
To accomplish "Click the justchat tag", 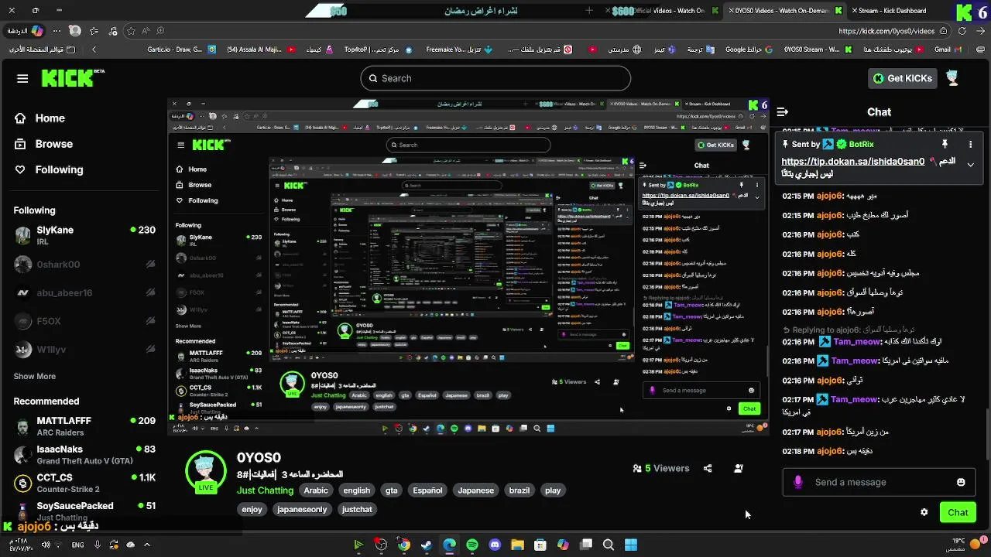I will [x=357, y=509].
